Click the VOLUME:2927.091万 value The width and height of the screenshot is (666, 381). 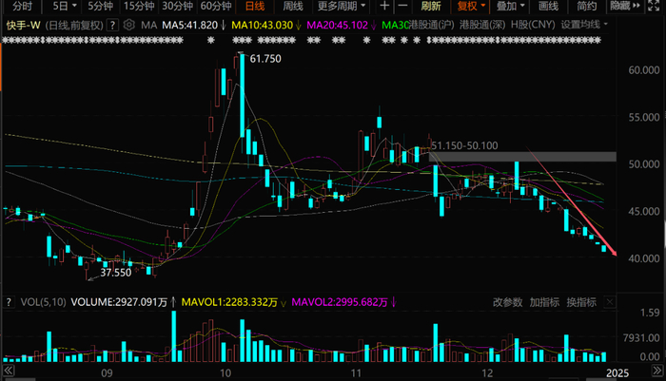click(119, 302)
